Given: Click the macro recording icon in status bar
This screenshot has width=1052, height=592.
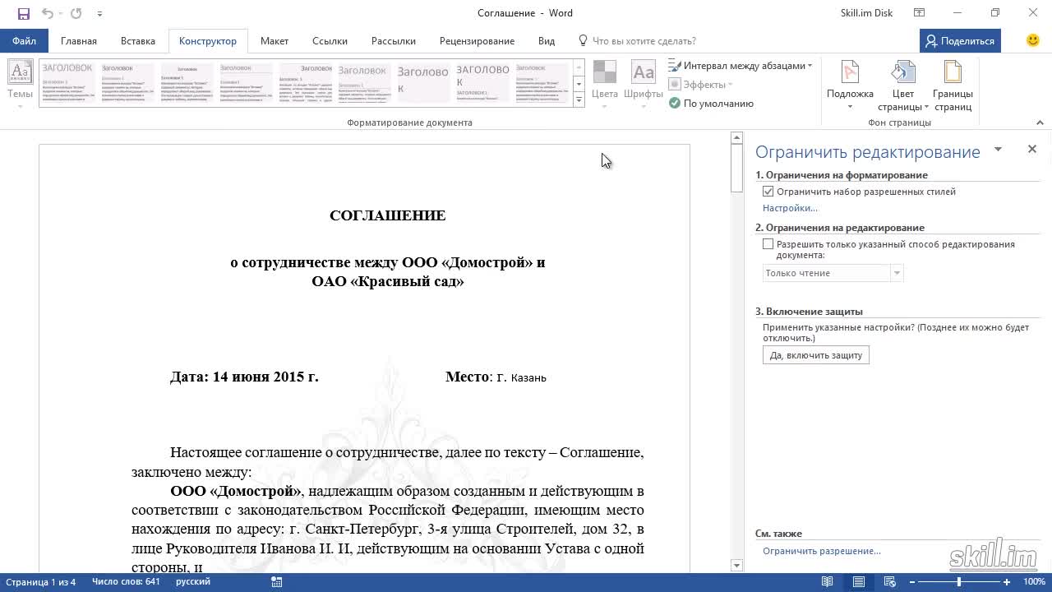Looking at the screenshot, I should coord(277,582).
